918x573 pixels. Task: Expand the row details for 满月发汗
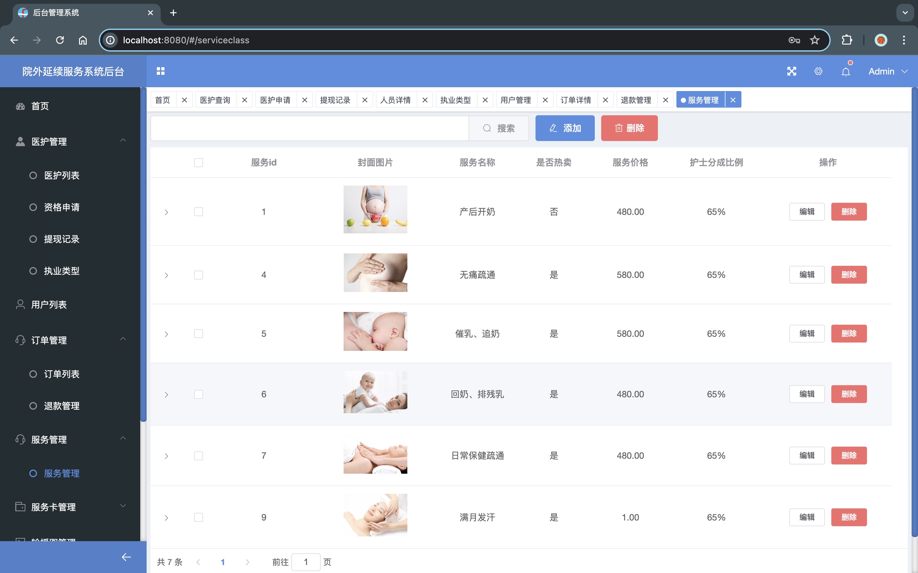click(x=166, y=518)
